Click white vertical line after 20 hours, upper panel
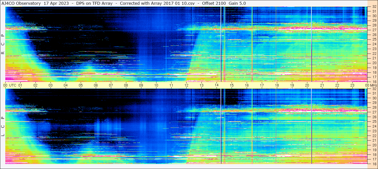The width and height of the screenshot is (378, 169). click(x=311, y=44)
